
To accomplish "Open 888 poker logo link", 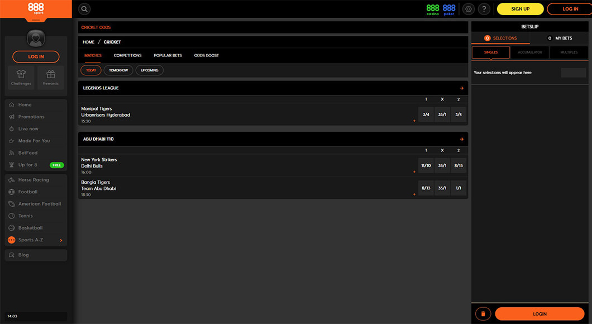I will click(x=449, y=9).
